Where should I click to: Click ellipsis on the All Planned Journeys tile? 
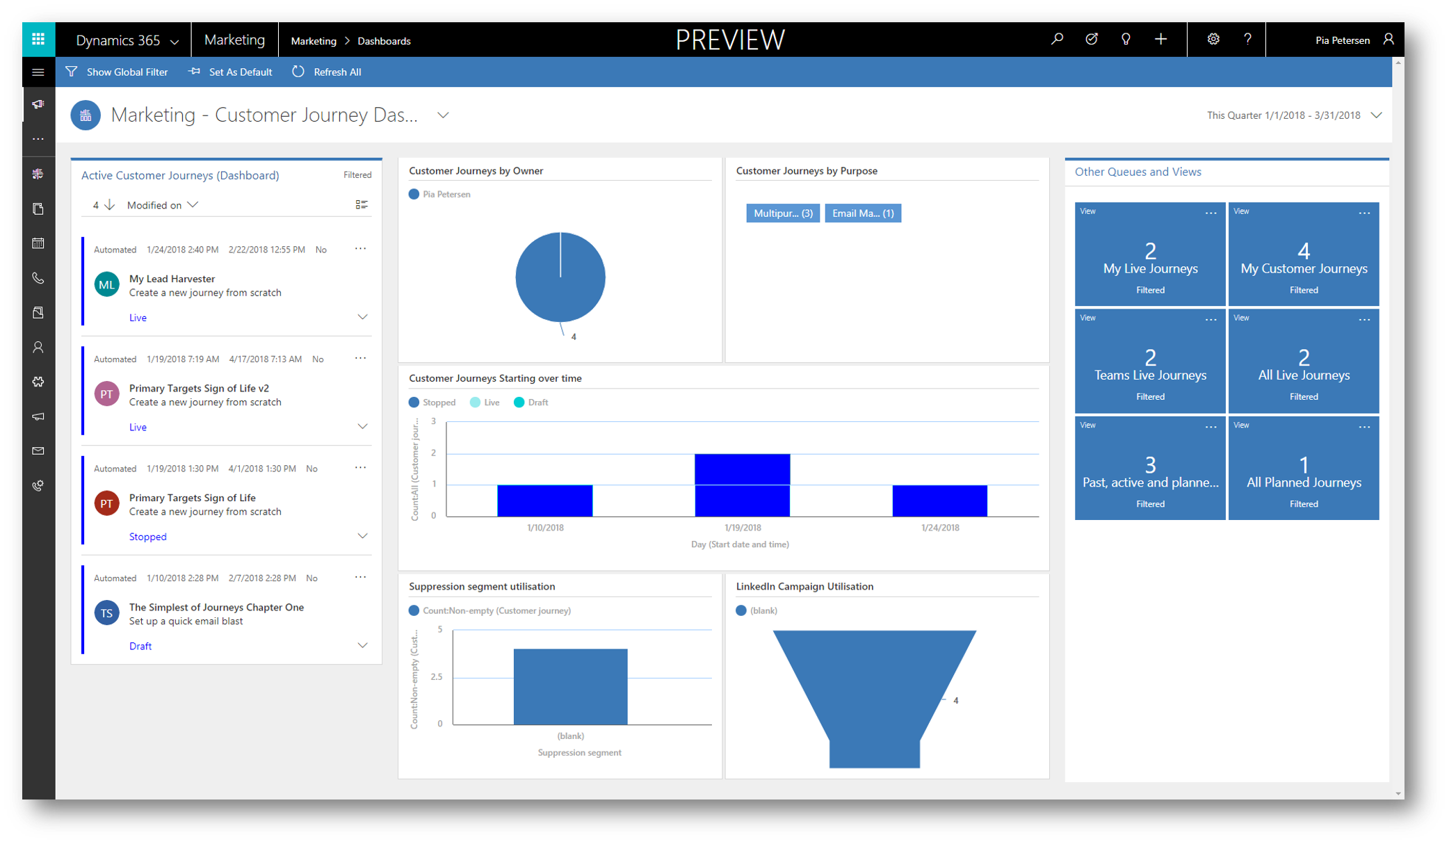pyautogui.click(x=1364, y=427)
